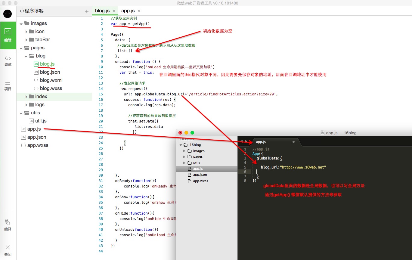Expand the tabBar folder
The height and width of the screenshot is (260, 412).
pos(26,40)
